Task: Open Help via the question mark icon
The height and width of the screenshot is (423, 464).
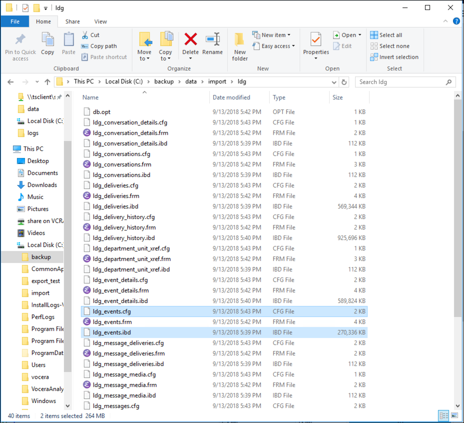Action: click(457, 21)
